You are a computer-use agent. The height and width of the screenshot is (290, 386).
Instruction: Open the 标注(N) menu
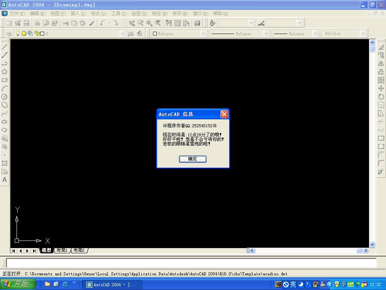point(159,14)
